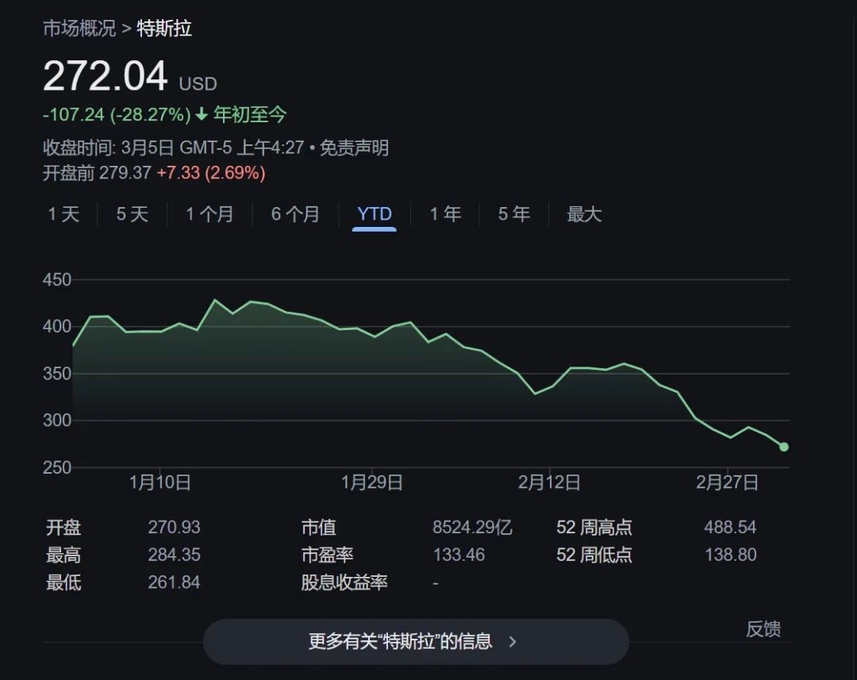Click the 反馈 feedback link
The height and width of the screenshot is (680, 857).
pos(763,629)
